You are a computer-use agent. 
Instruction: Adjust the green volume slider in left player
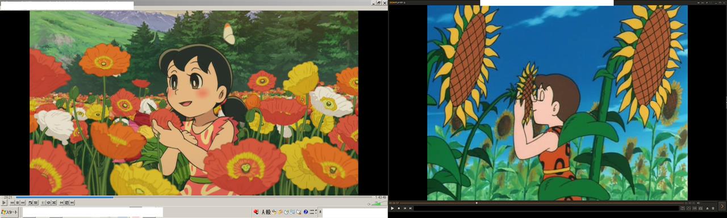pos(379,204)
